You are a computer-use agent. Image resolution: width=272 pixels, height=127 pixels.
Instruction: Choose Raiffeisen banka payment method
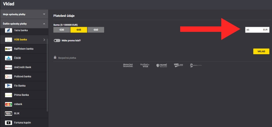23,49
